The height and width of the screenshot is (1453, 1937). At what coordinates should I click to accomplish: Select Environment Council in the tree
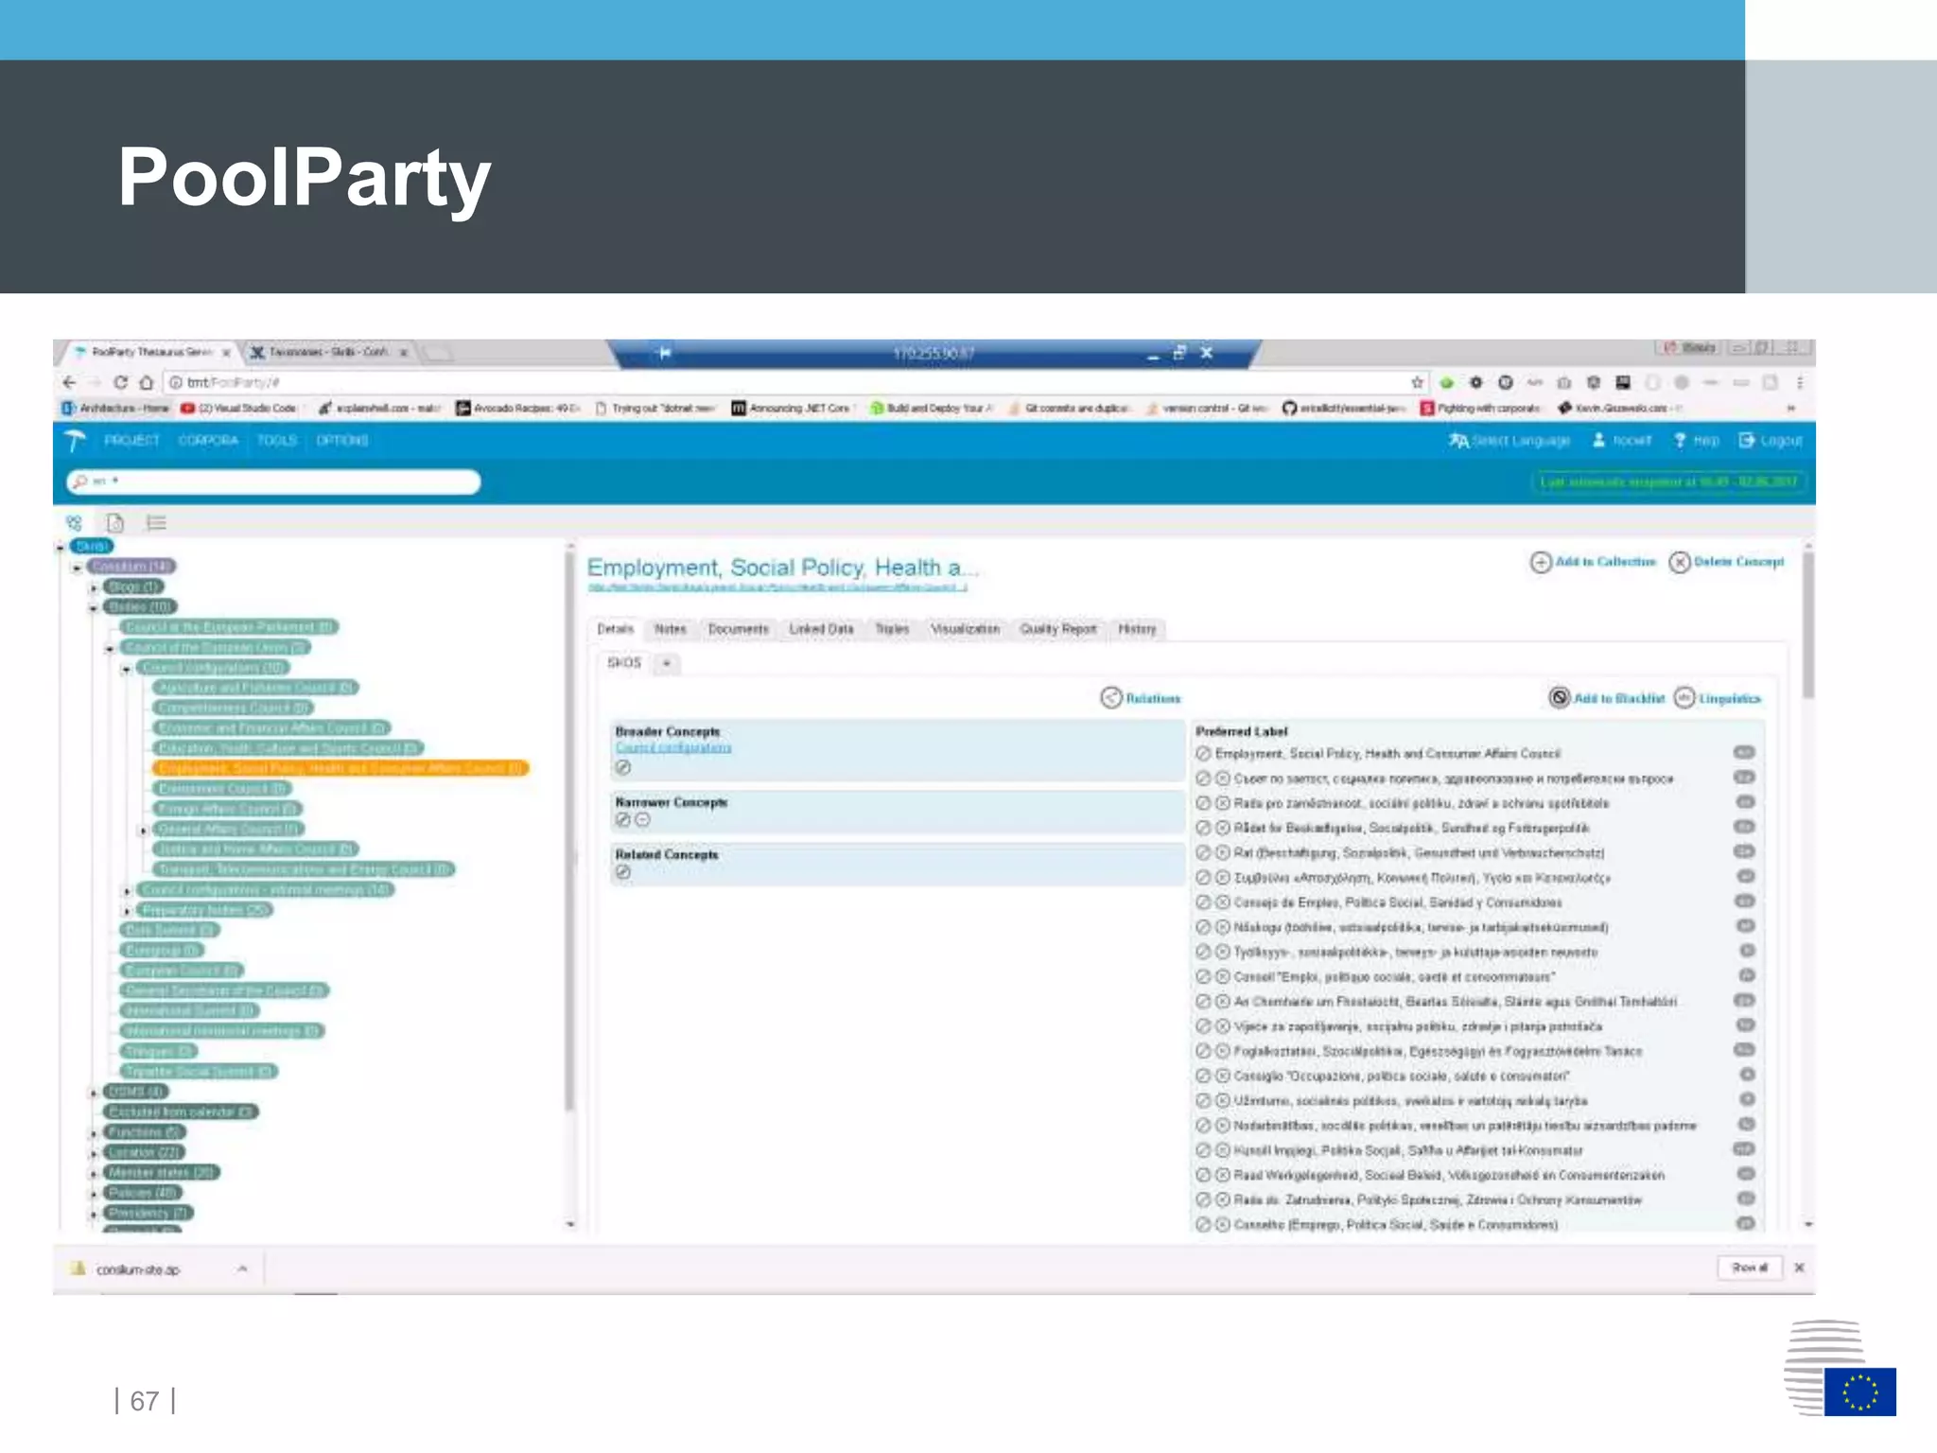222,789
